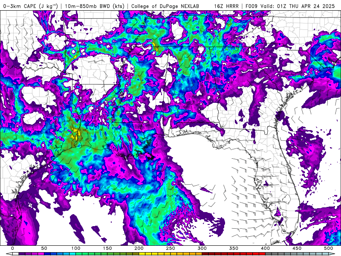
Task: Pick the first dark red swatch under 300
Action: coord(205,254)
